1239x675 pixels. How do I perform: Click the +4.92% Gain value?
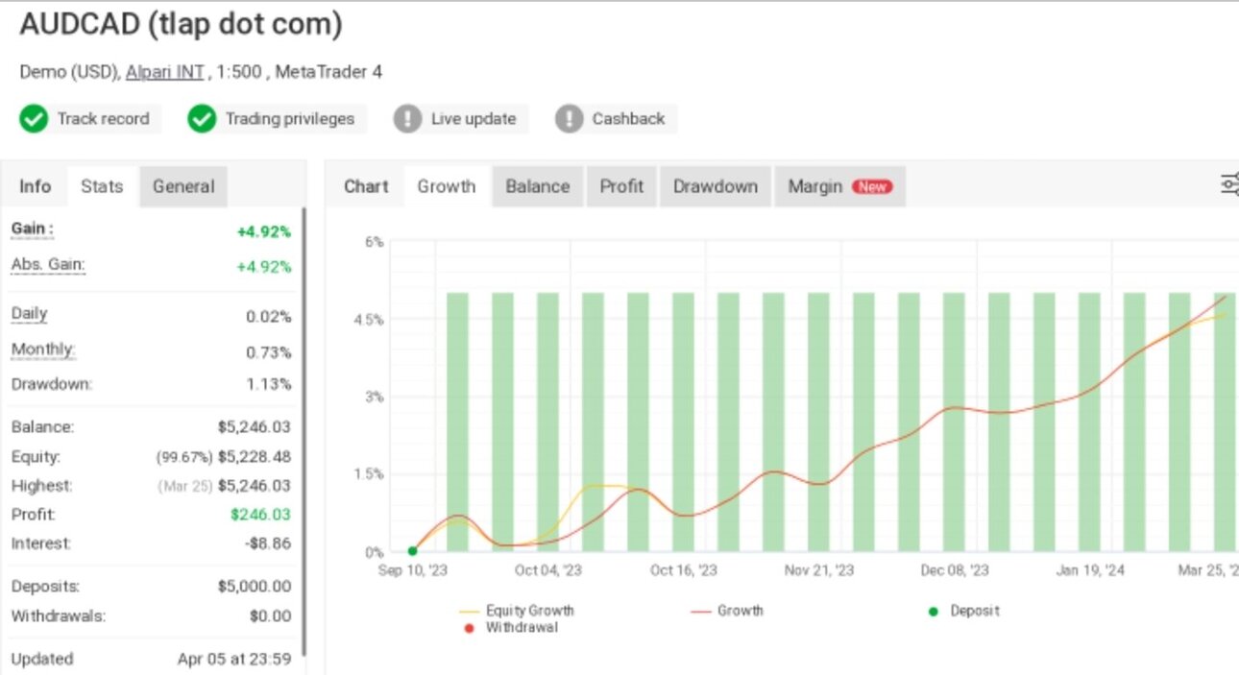coord(264,231)
